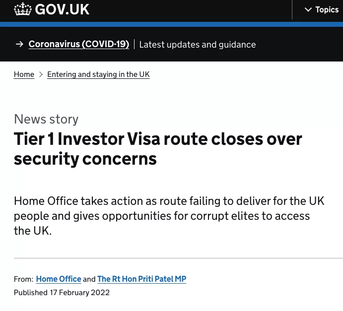Go to the Home breadcrumb
Screen dimensions: 343x311
click(x=24, y=74)
